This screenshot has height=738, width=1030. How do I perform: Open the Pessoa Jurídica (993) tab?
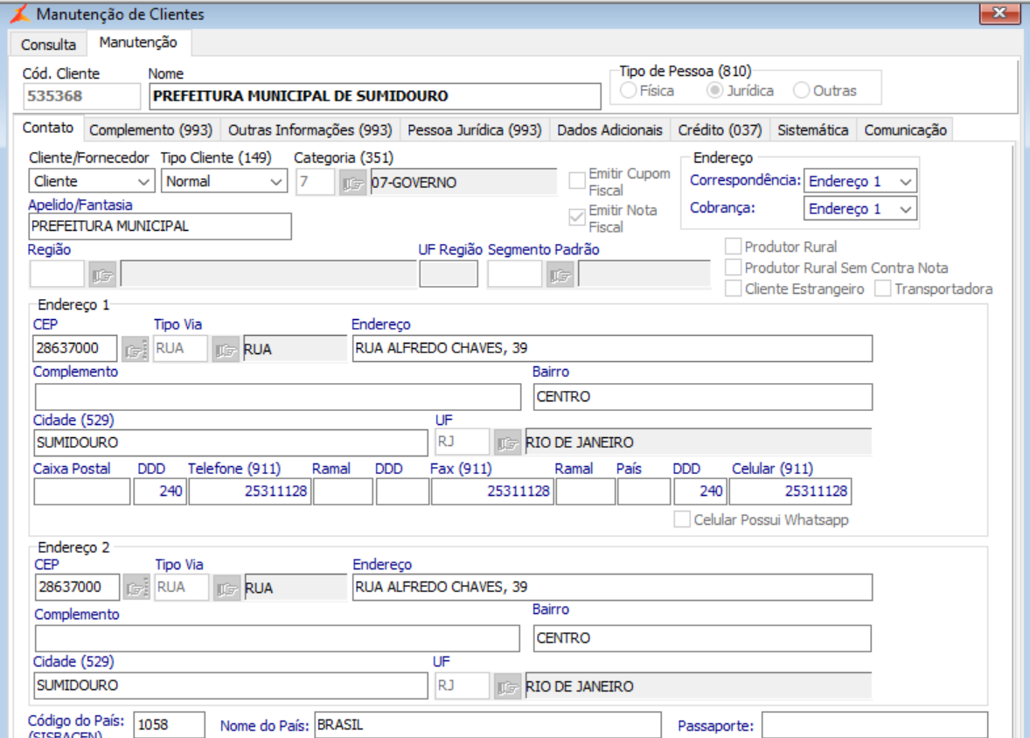[x=474, y=130]
